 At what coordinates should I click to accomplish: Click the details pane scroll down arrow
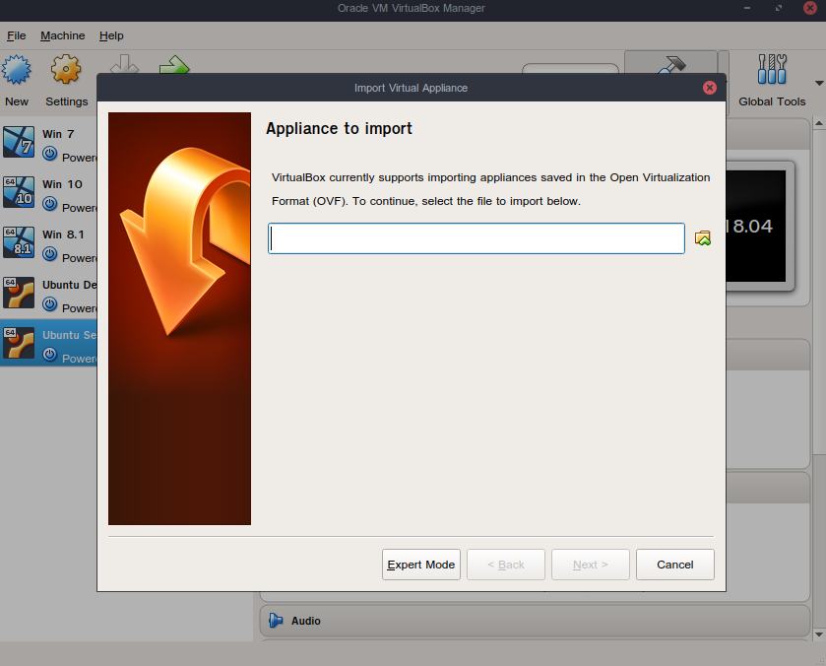pos(819,633)
